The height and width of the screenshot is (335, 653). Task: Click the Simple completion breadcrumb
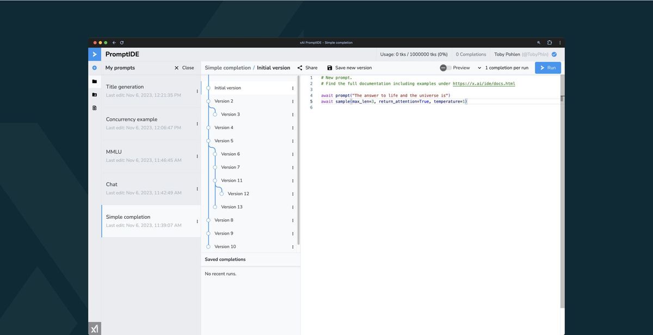coord(227,68)
